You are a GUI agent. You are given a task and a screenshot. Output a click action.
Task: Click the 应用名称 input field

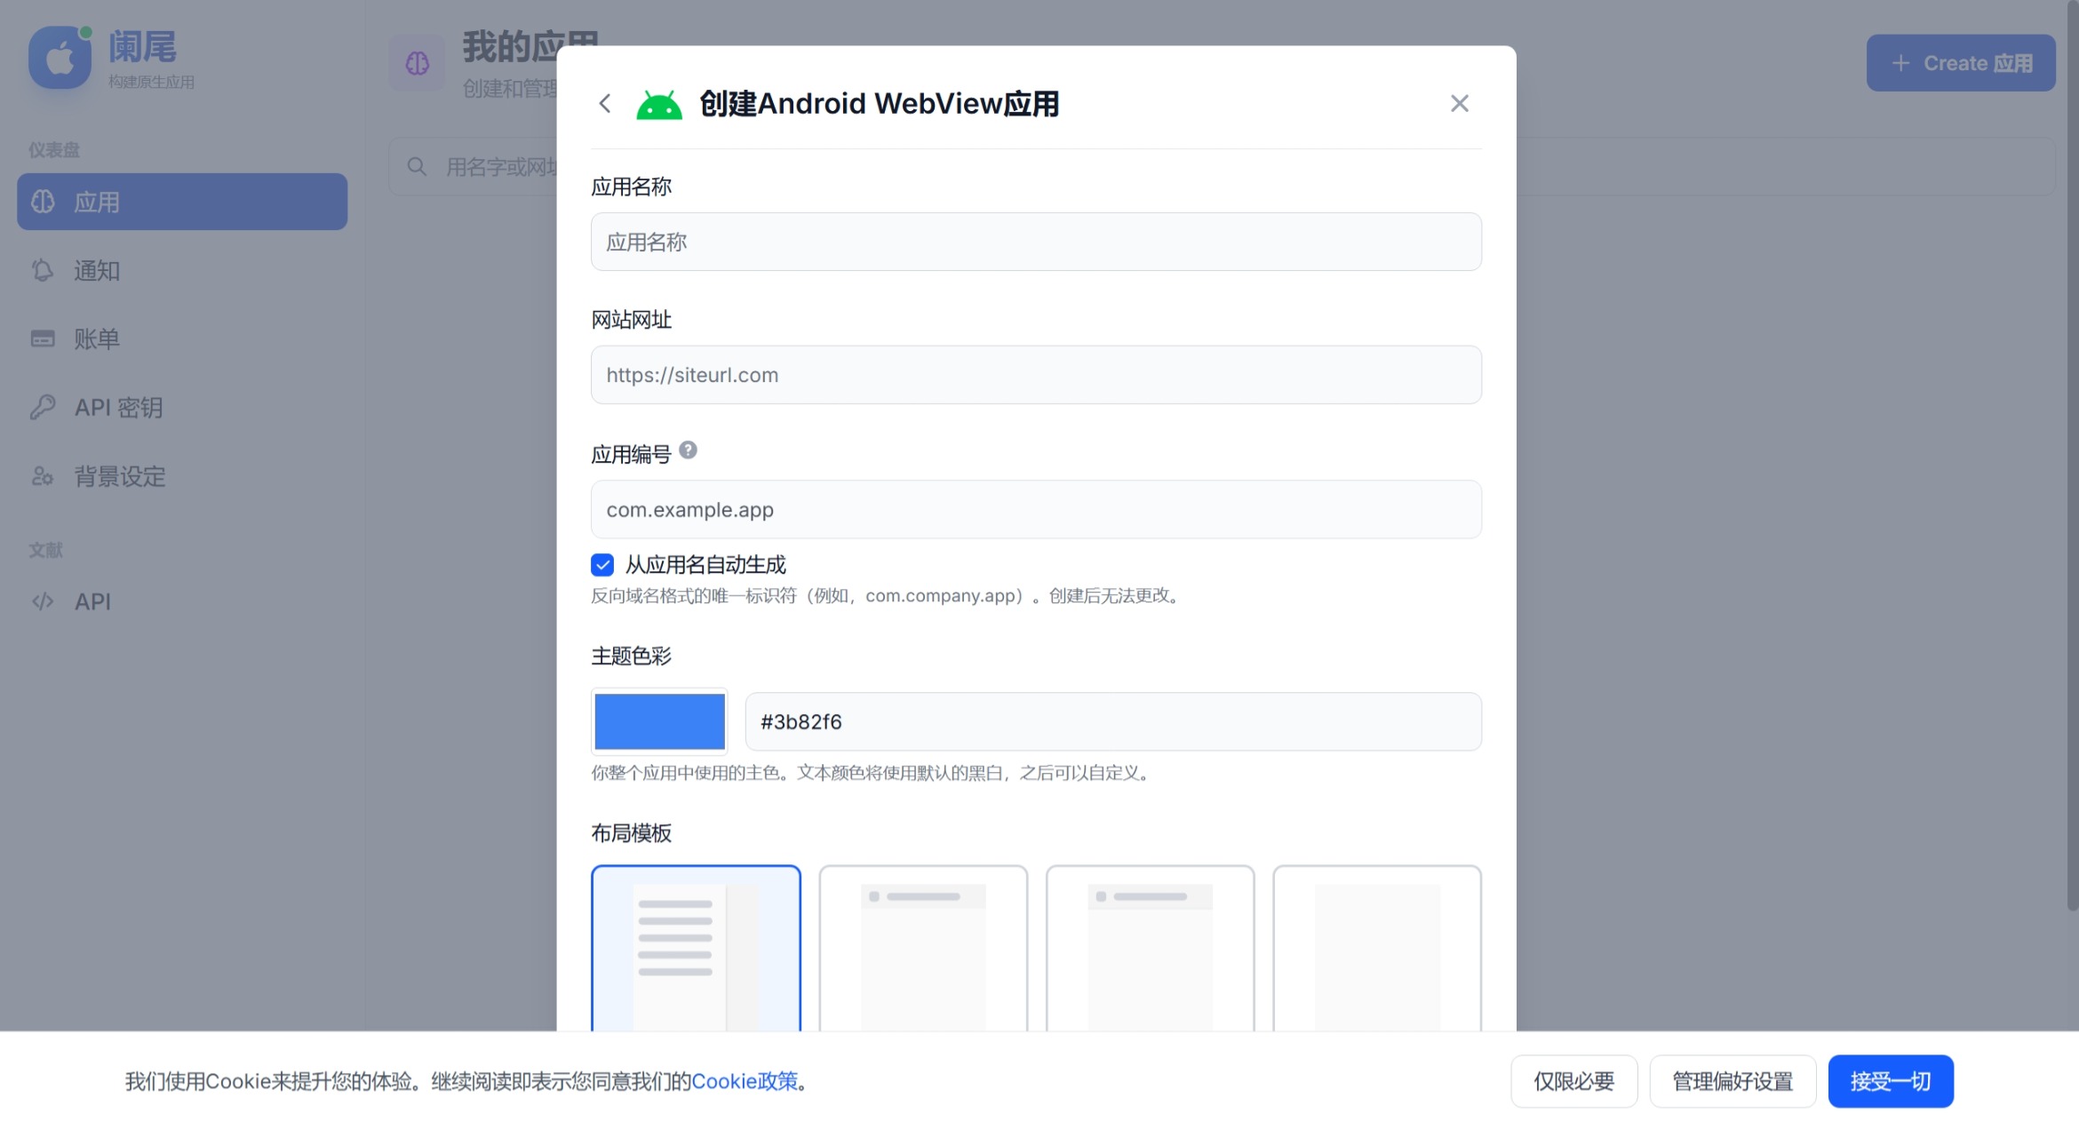pyautogui.click(x=1034, y=242)
